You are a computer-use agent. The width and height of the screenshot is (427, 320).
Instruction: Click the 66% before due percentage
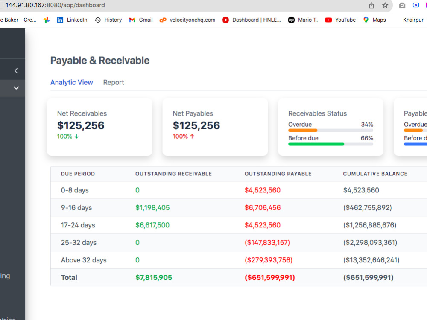367,138
